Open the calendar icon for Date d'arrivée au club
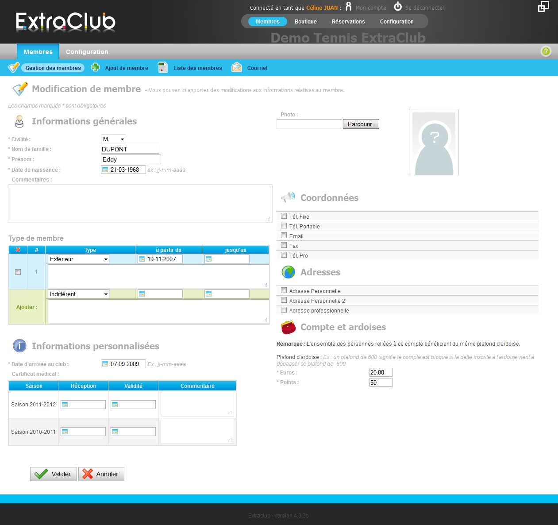 pyautogui.click(x=105, y=364)
